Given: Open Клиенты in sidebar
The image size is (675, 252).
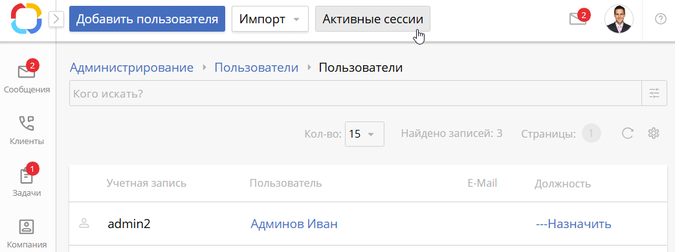Looking at the screenshot, I should coord(27,130).
